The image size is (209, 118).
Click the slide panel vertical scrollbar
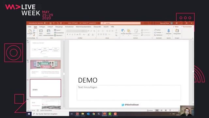(x=64, y=74)
